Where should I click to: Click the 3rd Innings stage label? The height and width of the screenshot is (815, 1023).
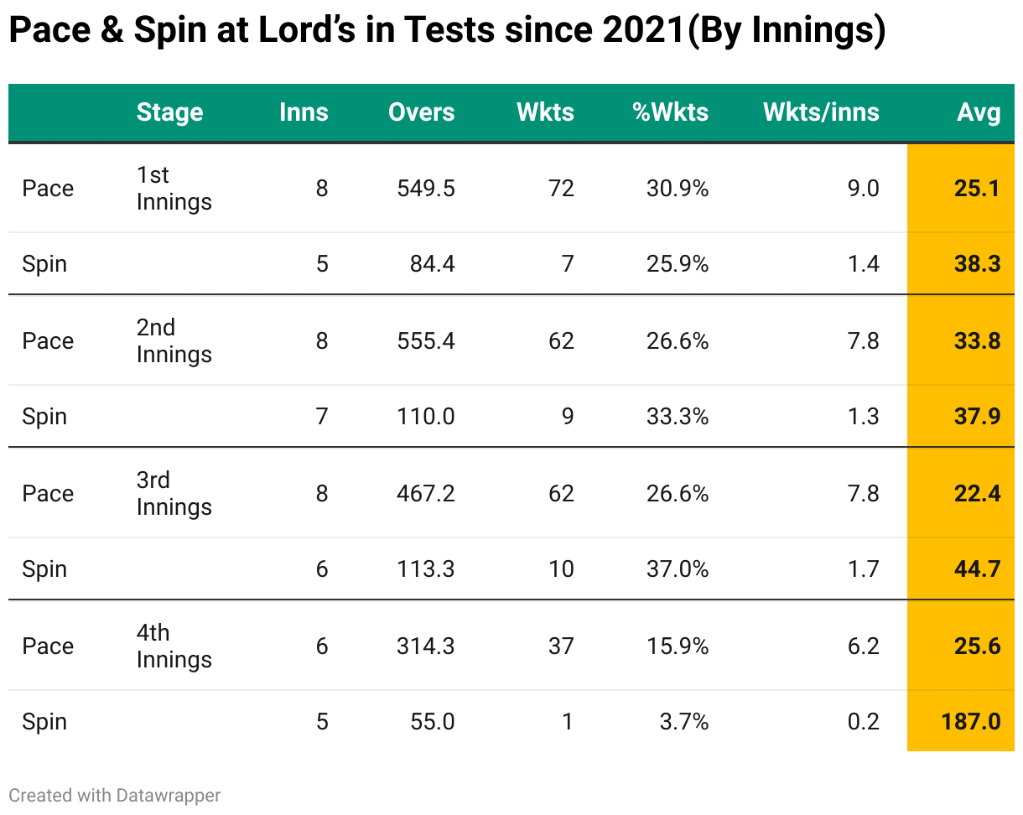[174, 493]
